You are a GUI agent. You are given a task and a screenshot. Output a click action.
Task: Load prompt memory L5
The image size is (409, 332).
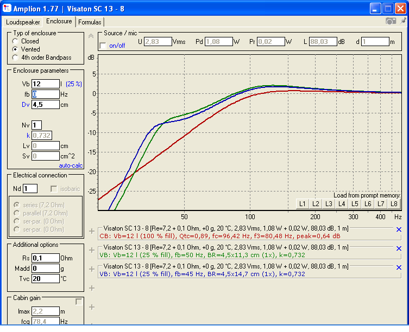click(x=355, y=204)
